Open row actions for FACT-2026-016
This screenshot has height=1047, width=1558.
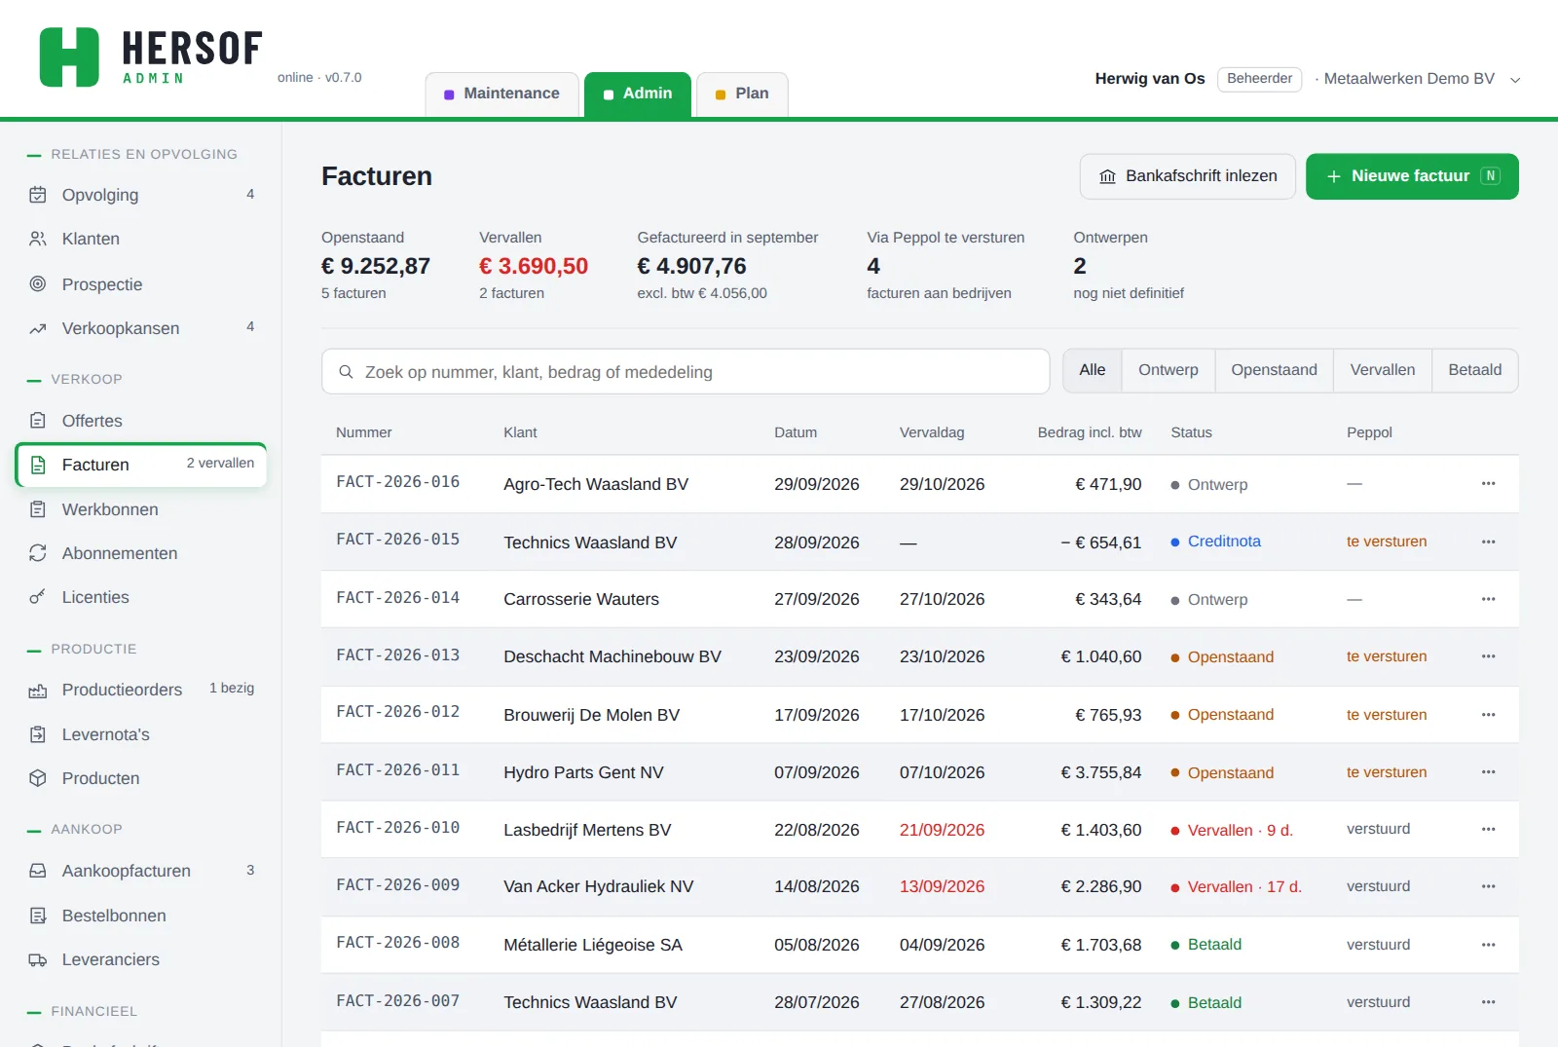click(x=1488, y=484)
